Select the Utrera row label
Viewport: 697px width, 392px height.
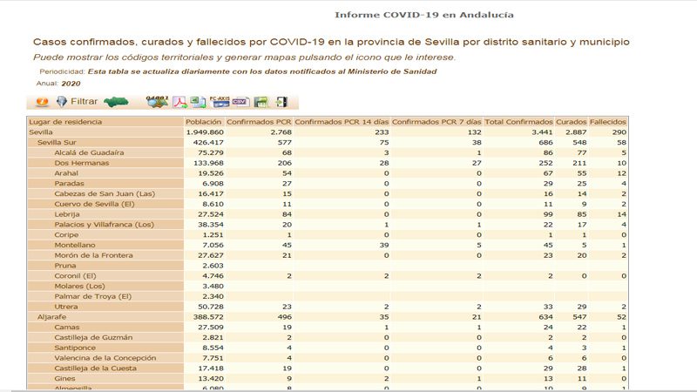tap(66, 307)
